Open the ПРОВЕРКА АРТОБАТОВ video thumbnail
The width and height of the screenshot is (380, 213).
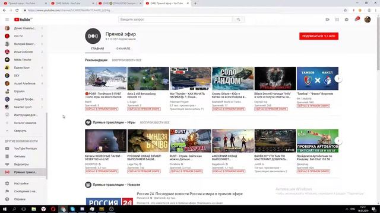click(318, 141)
